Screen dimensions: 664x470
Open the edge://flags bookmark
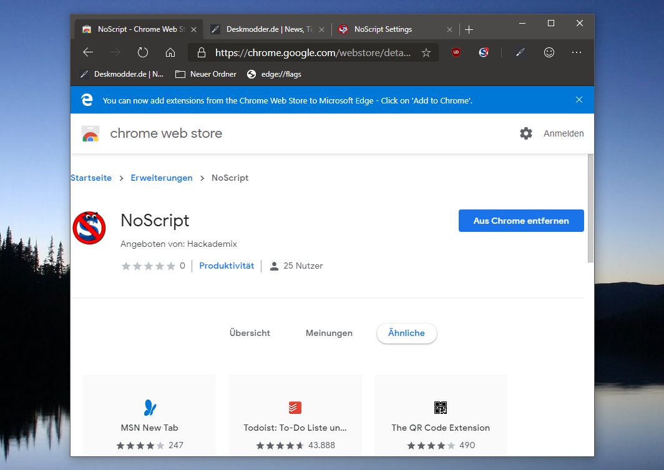274,74
